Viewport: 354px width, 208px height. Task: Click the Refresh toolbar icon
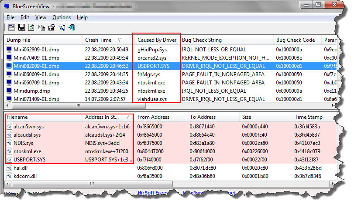[x=31, y=28]
